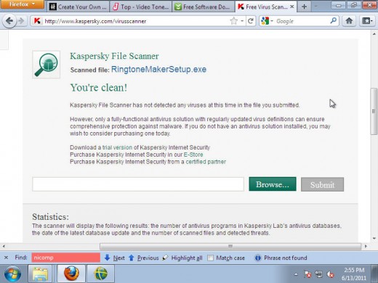Switch to the Create Your Own tab
378x283 pixels.
click(x=78, y=7)
